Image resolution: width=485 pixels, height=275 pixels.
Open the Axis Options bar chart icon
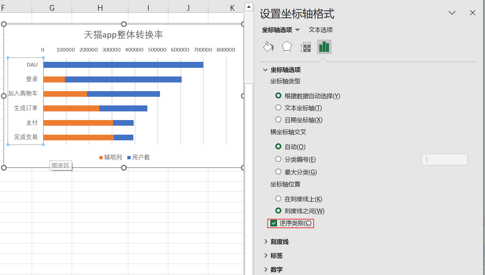click(x=324, y=47)
